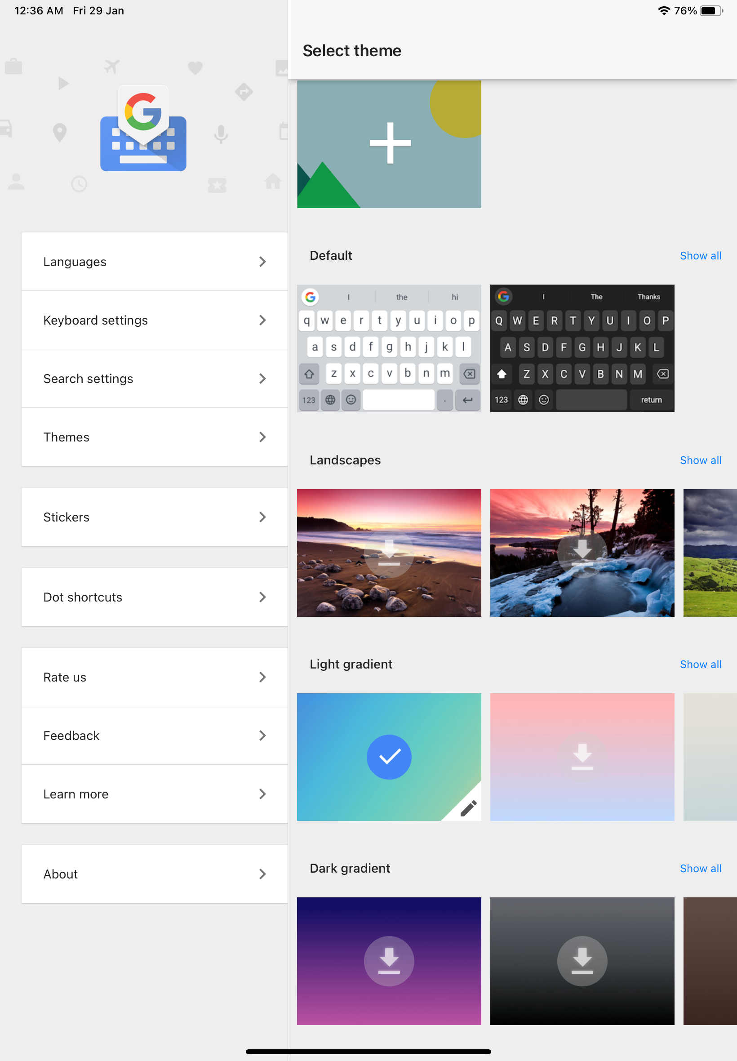The height and width of the screenshot is (1061, 737).
Task: Download the pink light gradient theme
Action: pos(582,757)
